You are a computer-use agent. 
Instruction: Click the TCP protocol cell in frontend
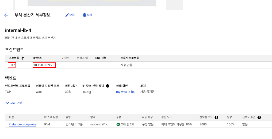pyautogui.click(x=12, y=65)
